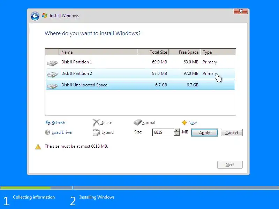This screenshot has width=279, height=209.
Task: Click the Primary type of Partition 1
Action: [x=210, y=62]
